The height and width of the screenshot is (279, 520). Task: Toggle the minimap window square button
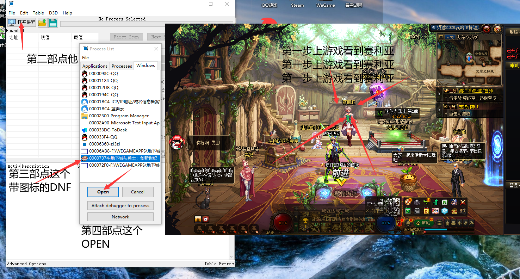tap(441, 37)
